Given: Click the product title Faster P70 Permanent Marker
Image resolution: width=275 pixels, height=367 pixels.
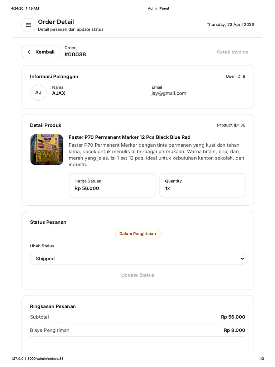Looking at the screenshot, I should [x=130, y=137].
